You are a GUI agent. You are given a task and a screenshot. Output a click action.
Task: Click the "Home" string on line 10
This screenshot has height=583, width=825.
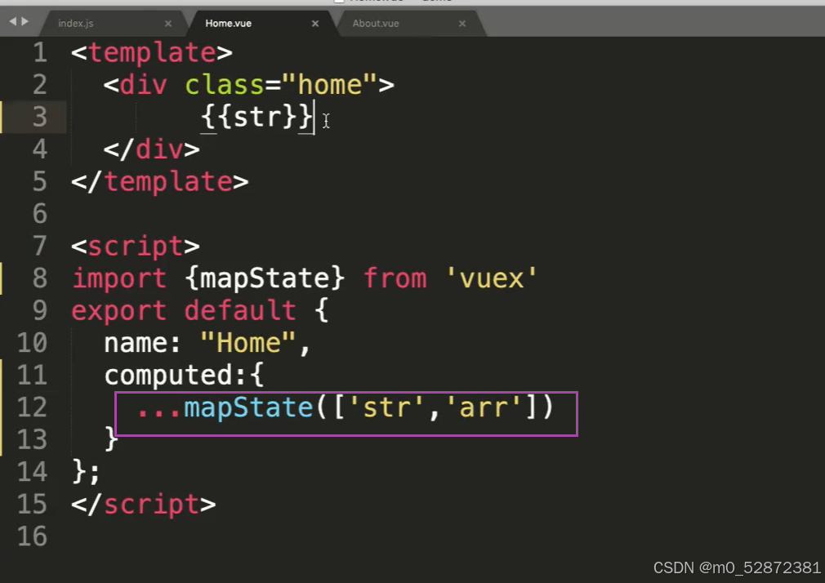coord(249,343)
